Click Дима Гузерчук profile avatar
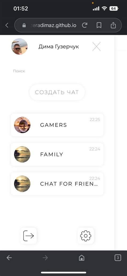The image size is (127, 276). [20, 47]
